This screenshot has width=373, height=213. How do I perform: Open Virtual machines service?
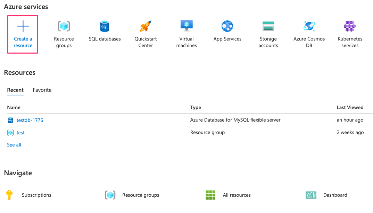click(x=186, y=34)
